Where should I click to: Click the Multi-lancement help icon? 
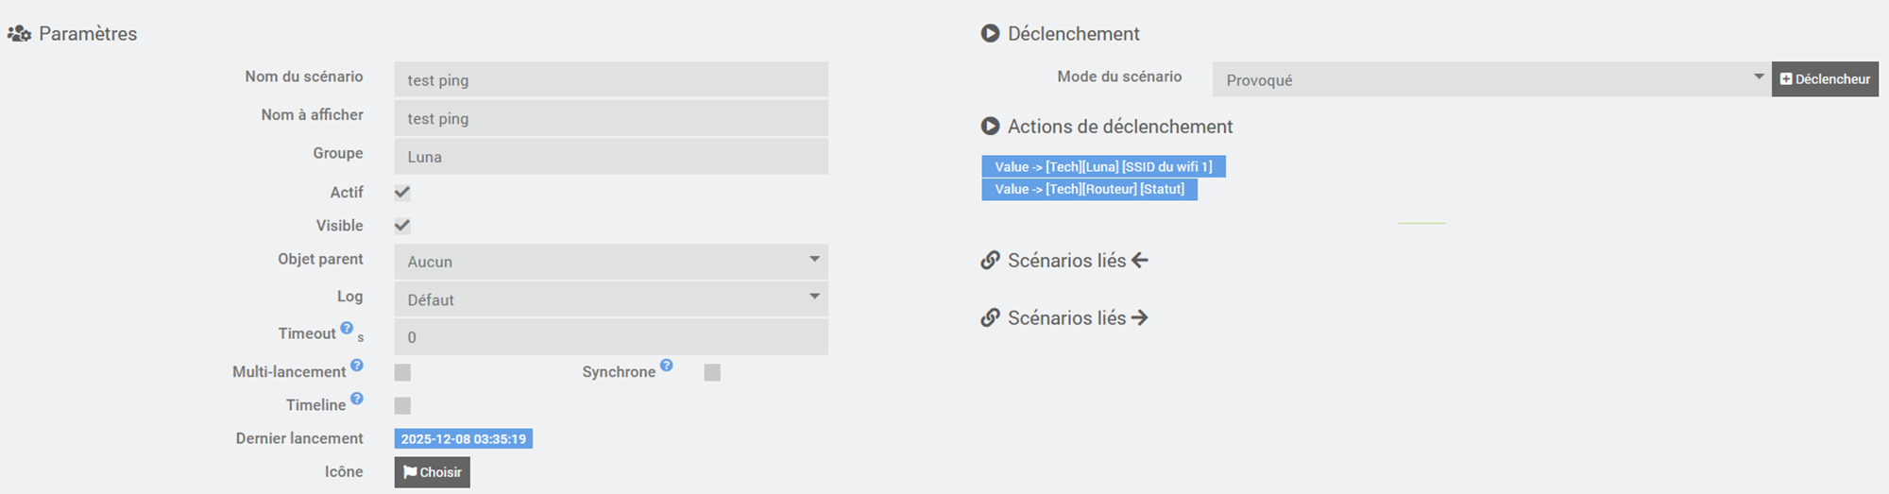[x=357, y=366]
